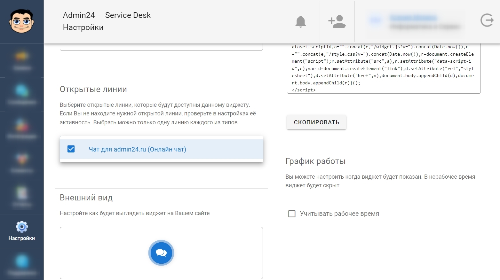Click the Чат для admin24.ru (Онлайн чат) label
The width and height of the screenshot is (500, 280).
click(137, 149)
